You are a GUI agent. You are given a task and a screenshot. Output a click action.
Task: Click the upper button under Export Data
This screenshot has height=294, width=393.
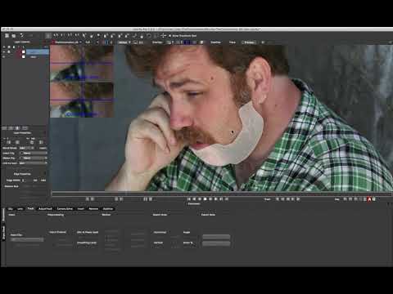pos(216,237)
